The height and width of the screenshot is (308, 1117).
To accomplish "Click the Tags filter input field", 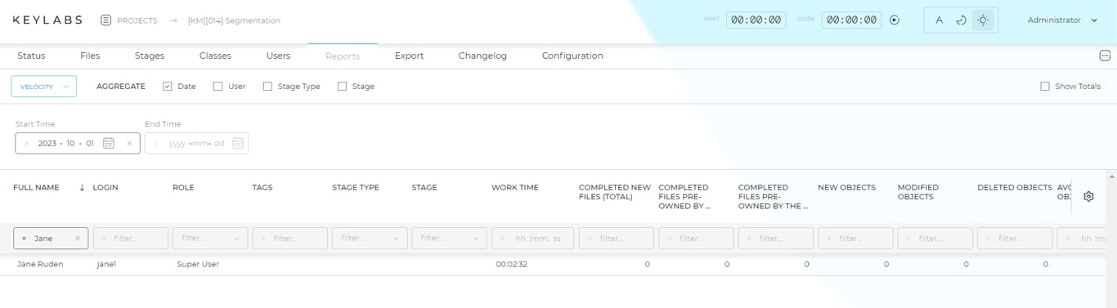I will point(289,239).
